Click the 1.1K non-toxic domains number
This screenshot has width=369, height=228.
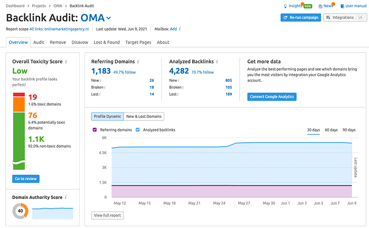point(36,139)
